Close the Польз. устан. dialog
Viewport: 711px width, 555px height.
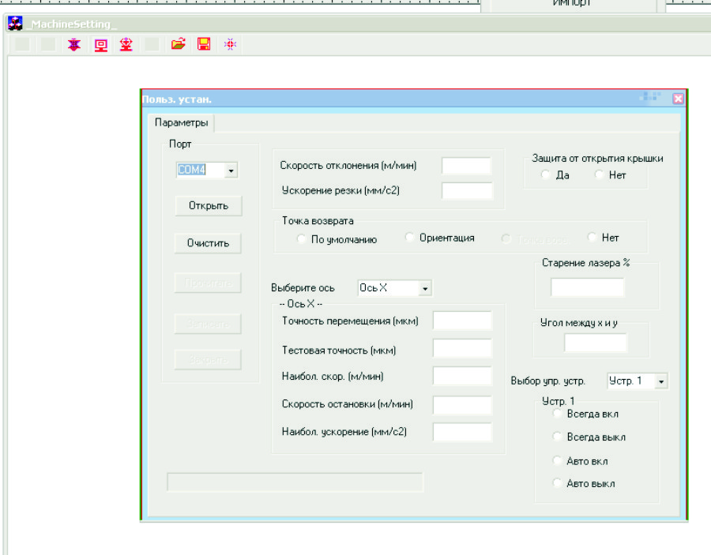pyautogui.click(x=677, y=99)
